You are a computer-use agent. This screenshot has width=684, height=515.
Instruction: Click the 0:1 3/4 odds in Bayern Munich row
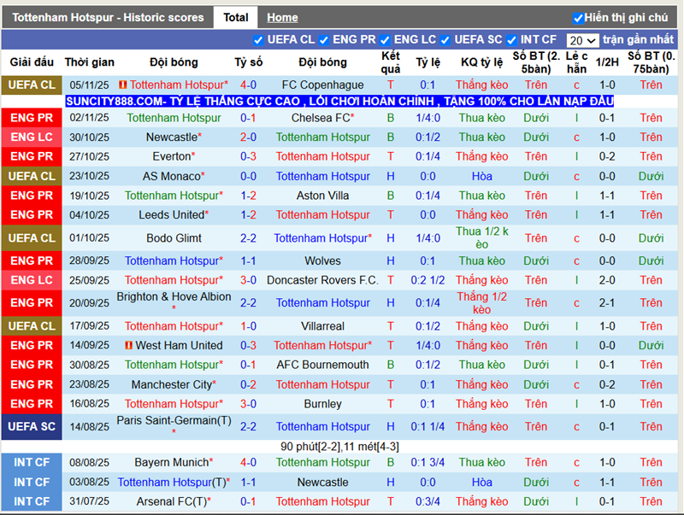[427, 462]
